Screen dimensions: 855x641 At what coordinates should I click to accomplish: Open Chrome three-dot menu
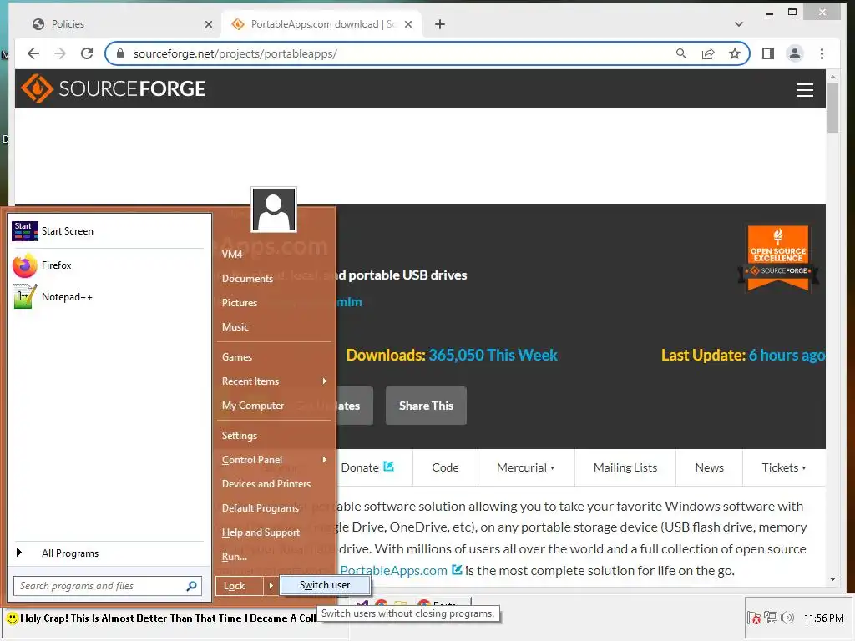822,53
